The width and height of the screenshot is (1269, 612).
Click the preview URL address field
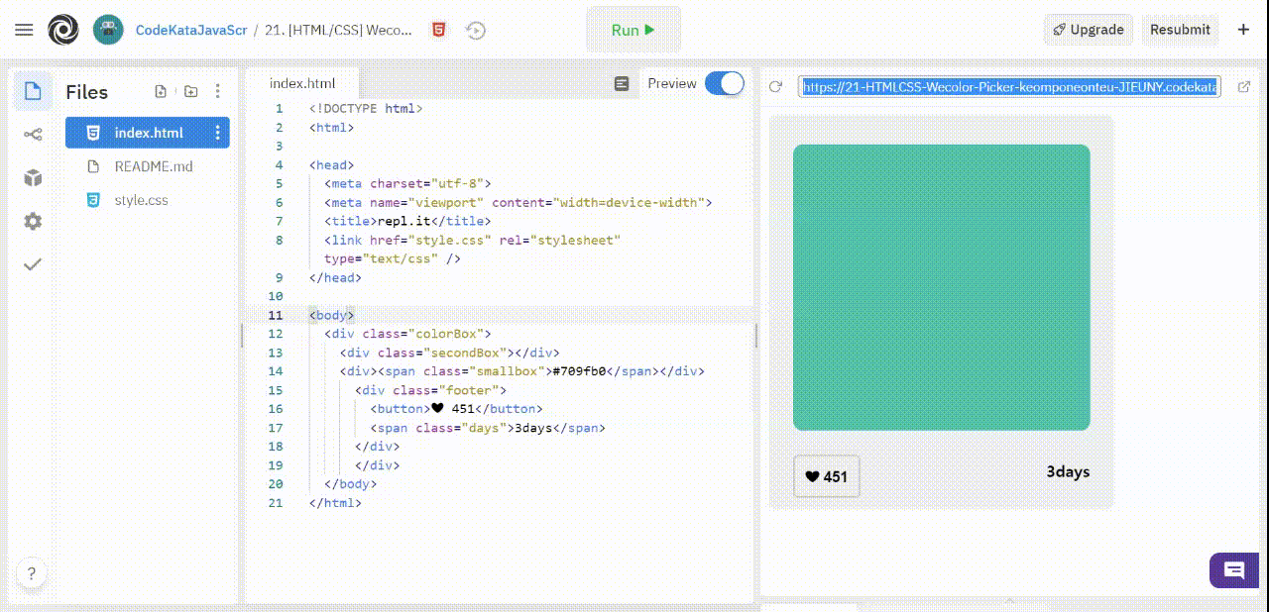pos(1009,87)
